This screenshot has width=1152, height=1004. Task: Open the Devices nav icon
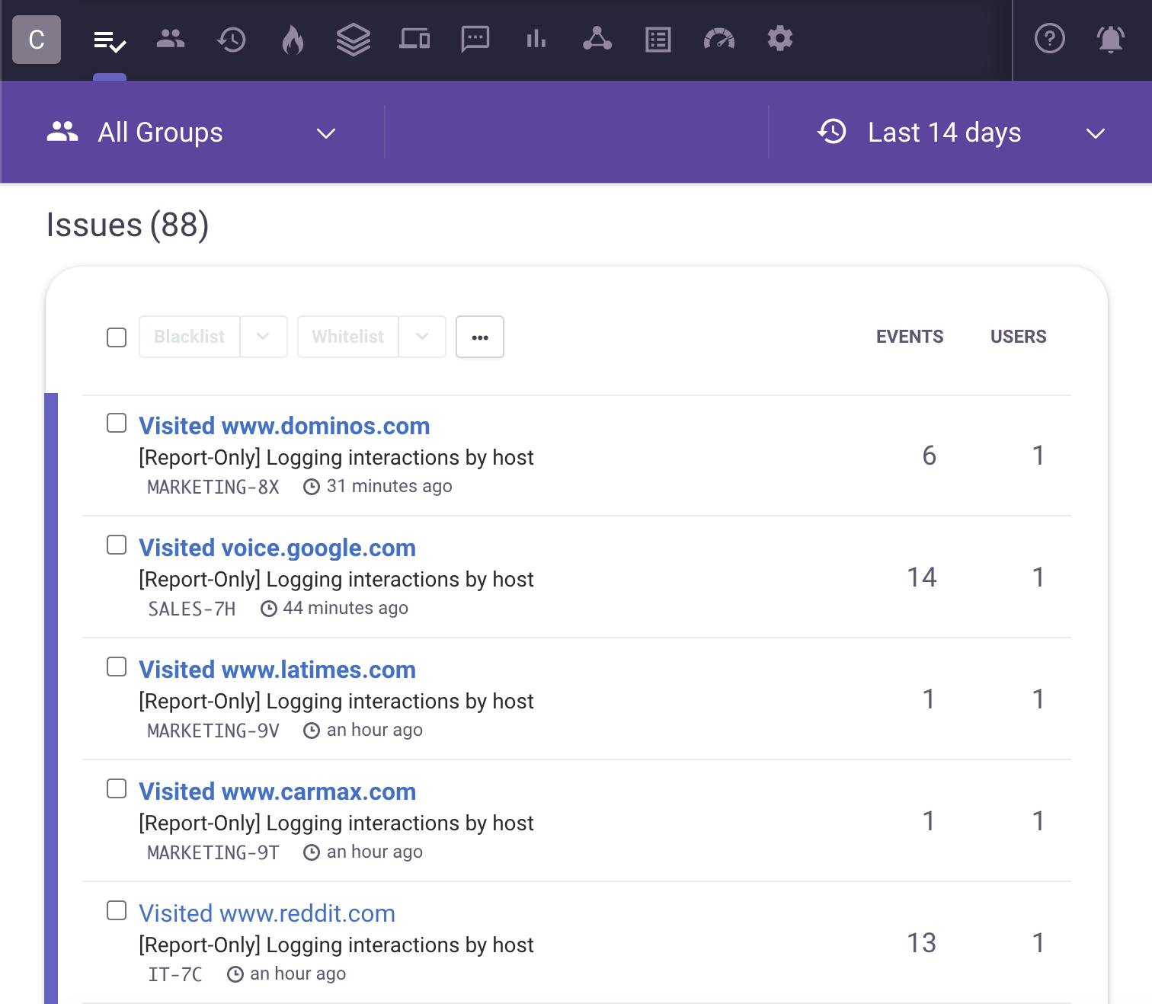(414, 39)
